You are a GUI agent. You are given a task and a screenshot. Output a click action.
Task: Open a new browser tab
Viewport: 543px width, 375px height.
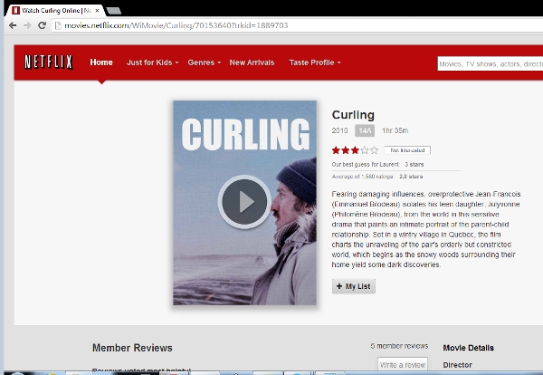tap(114, 11)
